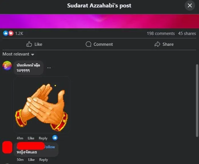Open the 45 shares link

pyautogui.click(x=187, y=33)
